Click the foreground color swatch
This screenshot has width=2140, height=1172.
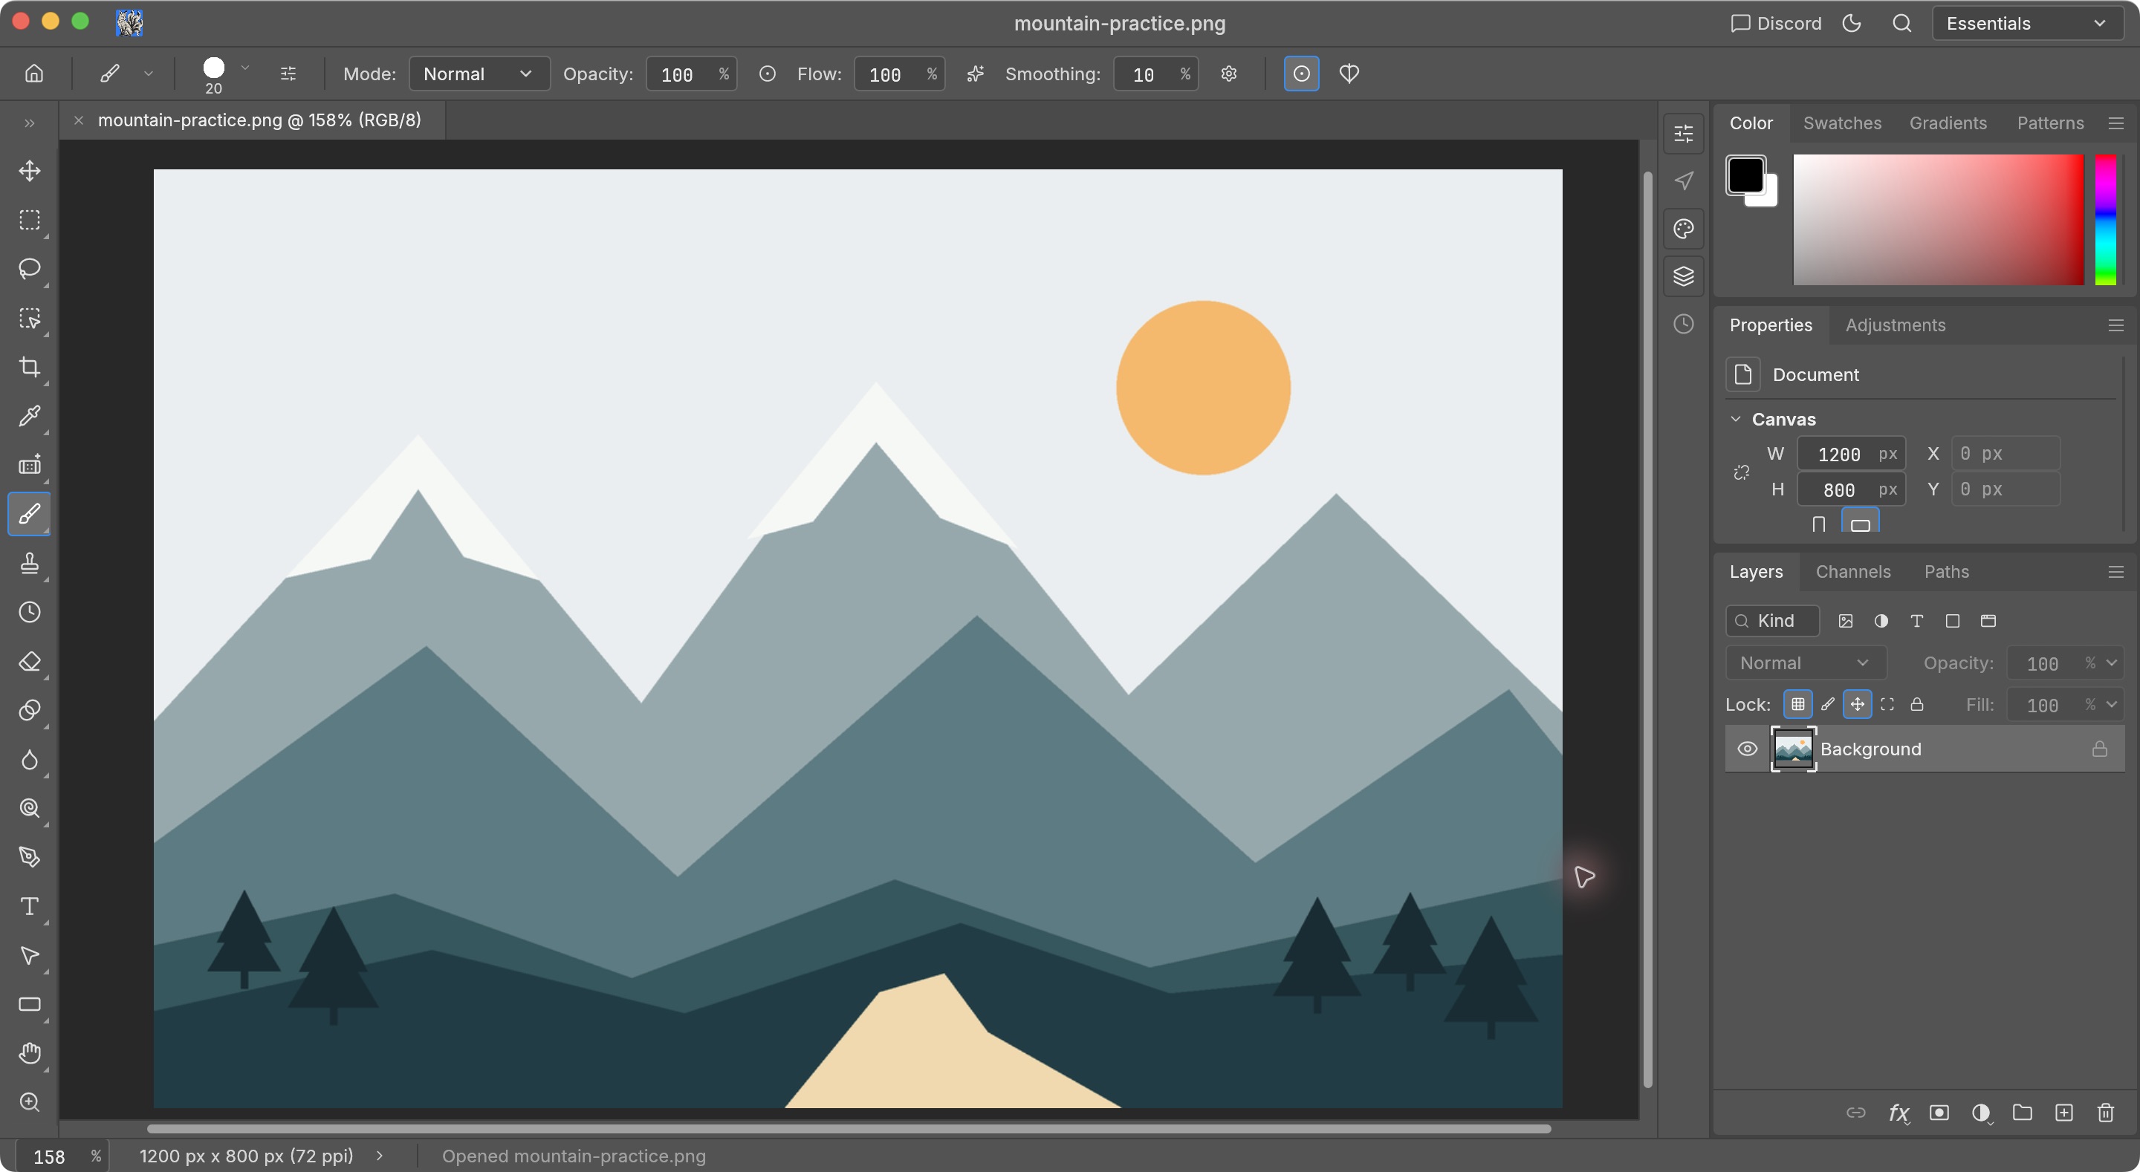point(1745,175)
